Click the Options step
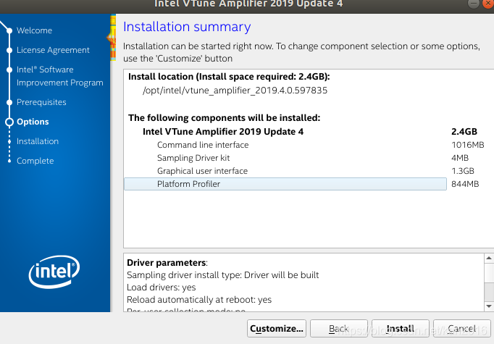This screenshot has height=344, width=494. 33,122
